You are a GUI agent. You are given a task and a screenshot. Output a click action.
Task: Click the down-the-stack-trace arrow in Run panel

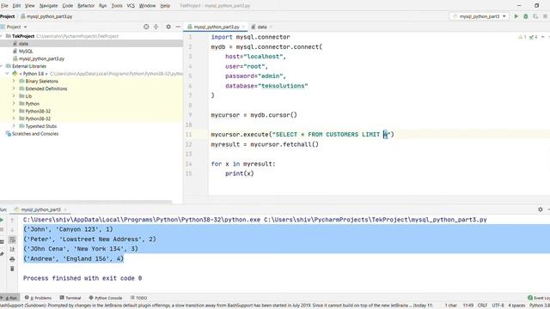[12, 230]
